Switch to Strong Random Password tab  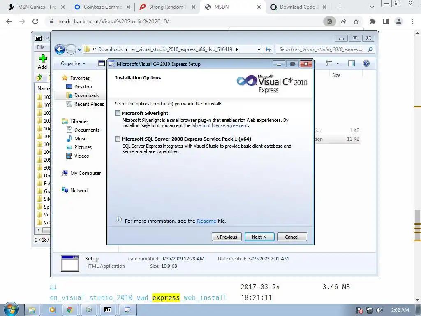click(168, 7)
